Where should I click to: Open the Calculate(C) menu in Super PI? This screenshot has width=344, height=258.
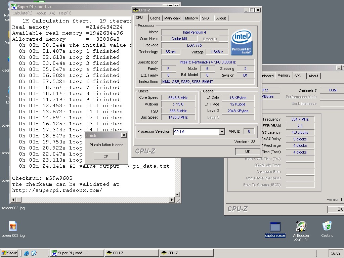pos(23,13)
